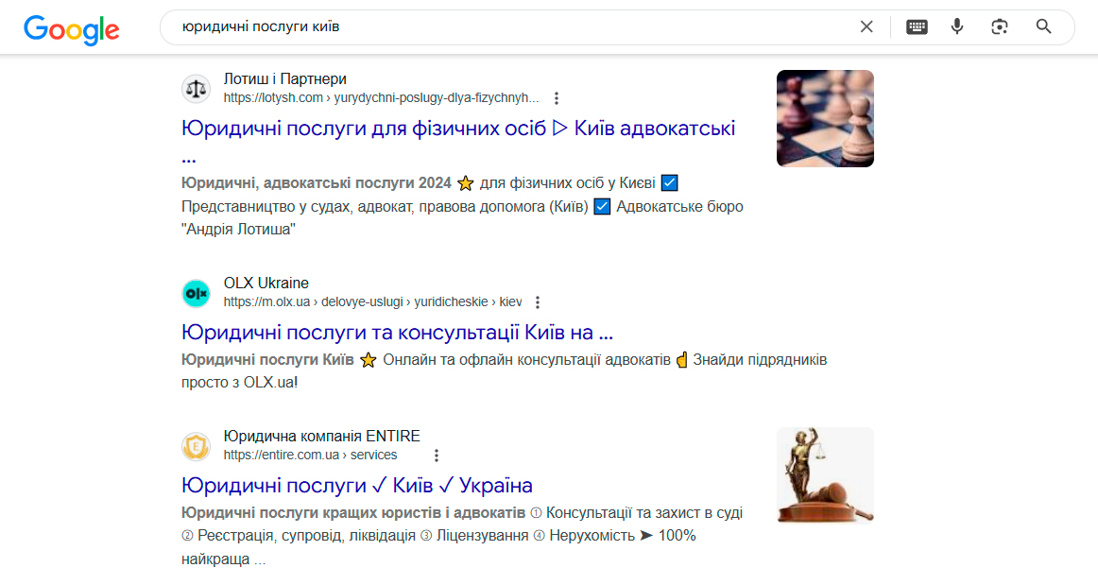Screen dimensions: 1098x585
Task: Open the Lady Justice statue thumbnail
Action: pyautogui.click(x=825, y=475)
